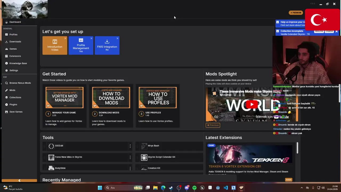Open Visual Studio Code from taskbar
341x192 pixels.
(226, 188)
